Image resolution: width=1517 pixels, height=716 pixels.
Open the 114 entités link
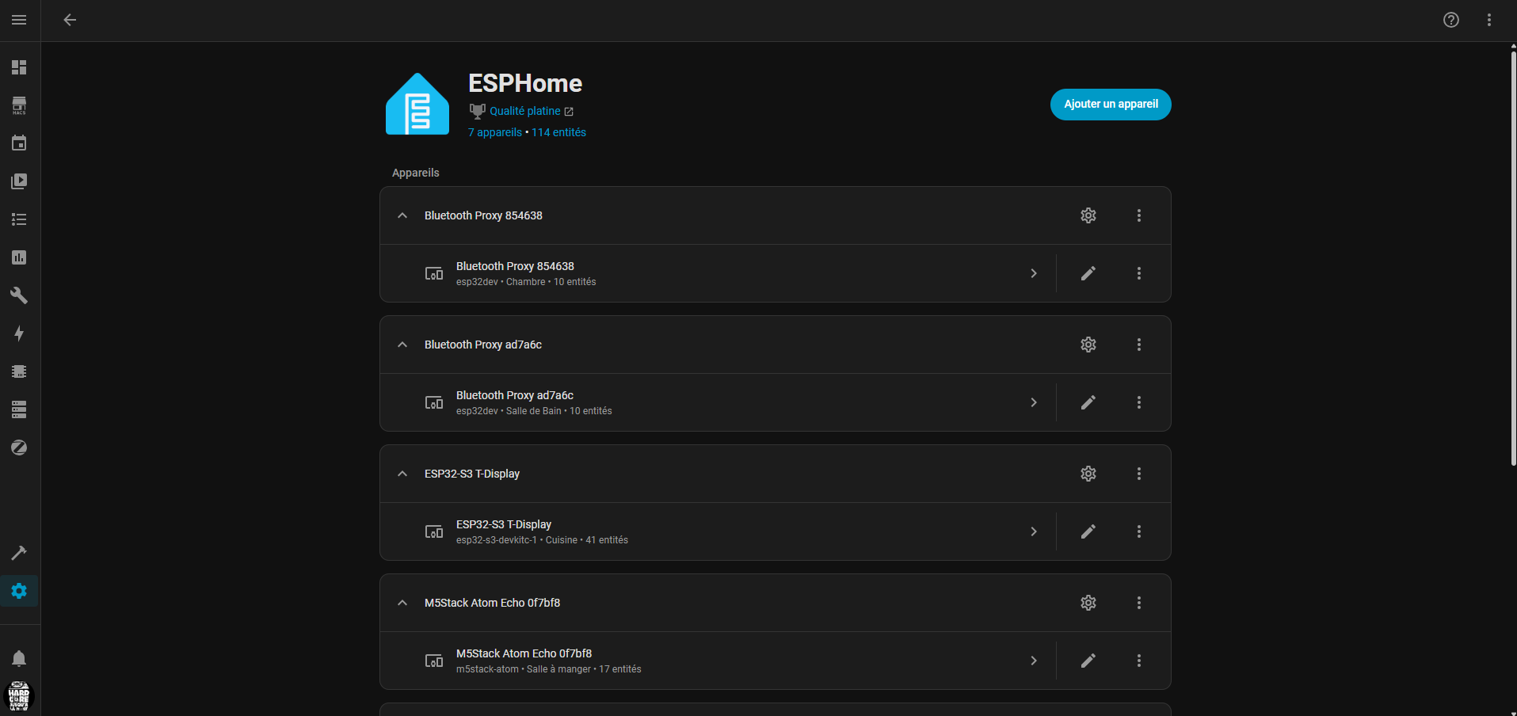click(558, 132)
